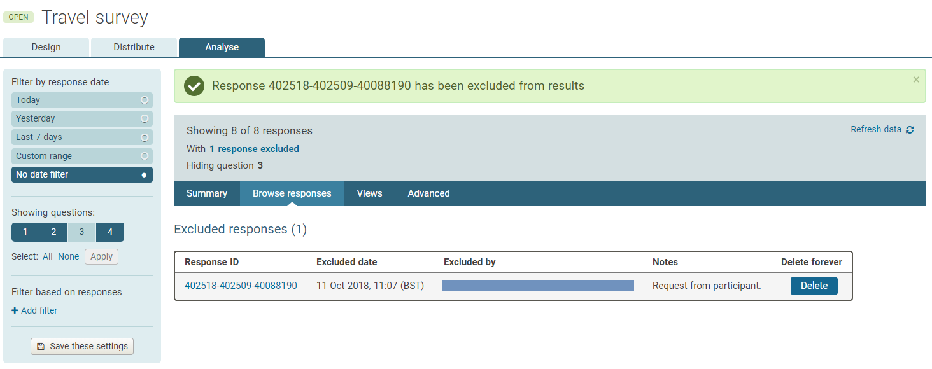The height and width of the screenshot is (369, 932).
Task: Toggle question 1 in Showing questions
Action: [25, 232]
